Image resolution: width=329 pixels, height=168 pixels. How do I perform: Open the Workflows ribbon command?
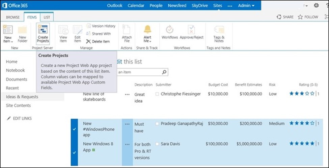tap(169, 32)
